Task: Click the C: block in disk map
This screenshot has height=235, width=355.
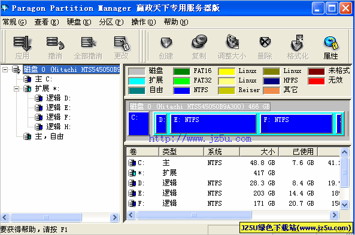Action: (x=138, y=124)
